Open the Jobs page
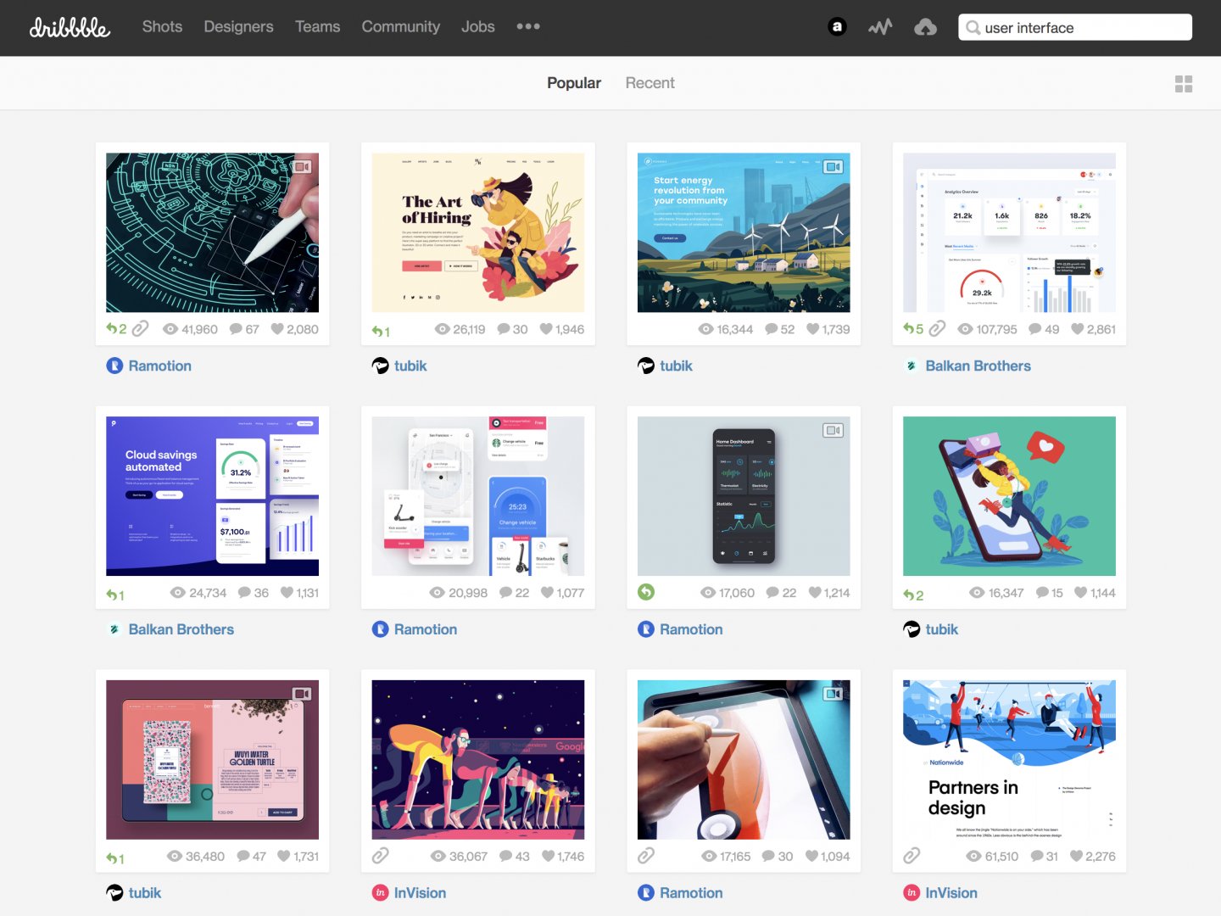Viewport: 1221px width, 916px height. [477, 26]
